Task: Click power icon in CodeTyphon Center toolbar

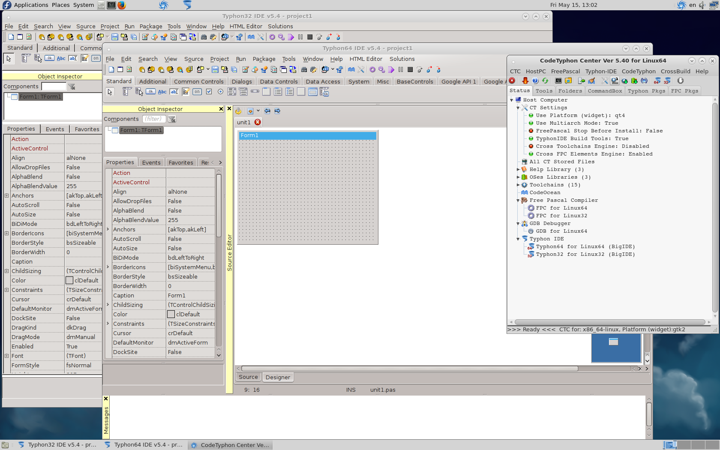Action: point(680,81)
